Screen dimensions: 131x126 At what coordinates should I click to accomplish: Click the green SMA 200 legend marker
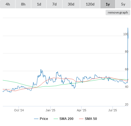click(x=56, y=119)
